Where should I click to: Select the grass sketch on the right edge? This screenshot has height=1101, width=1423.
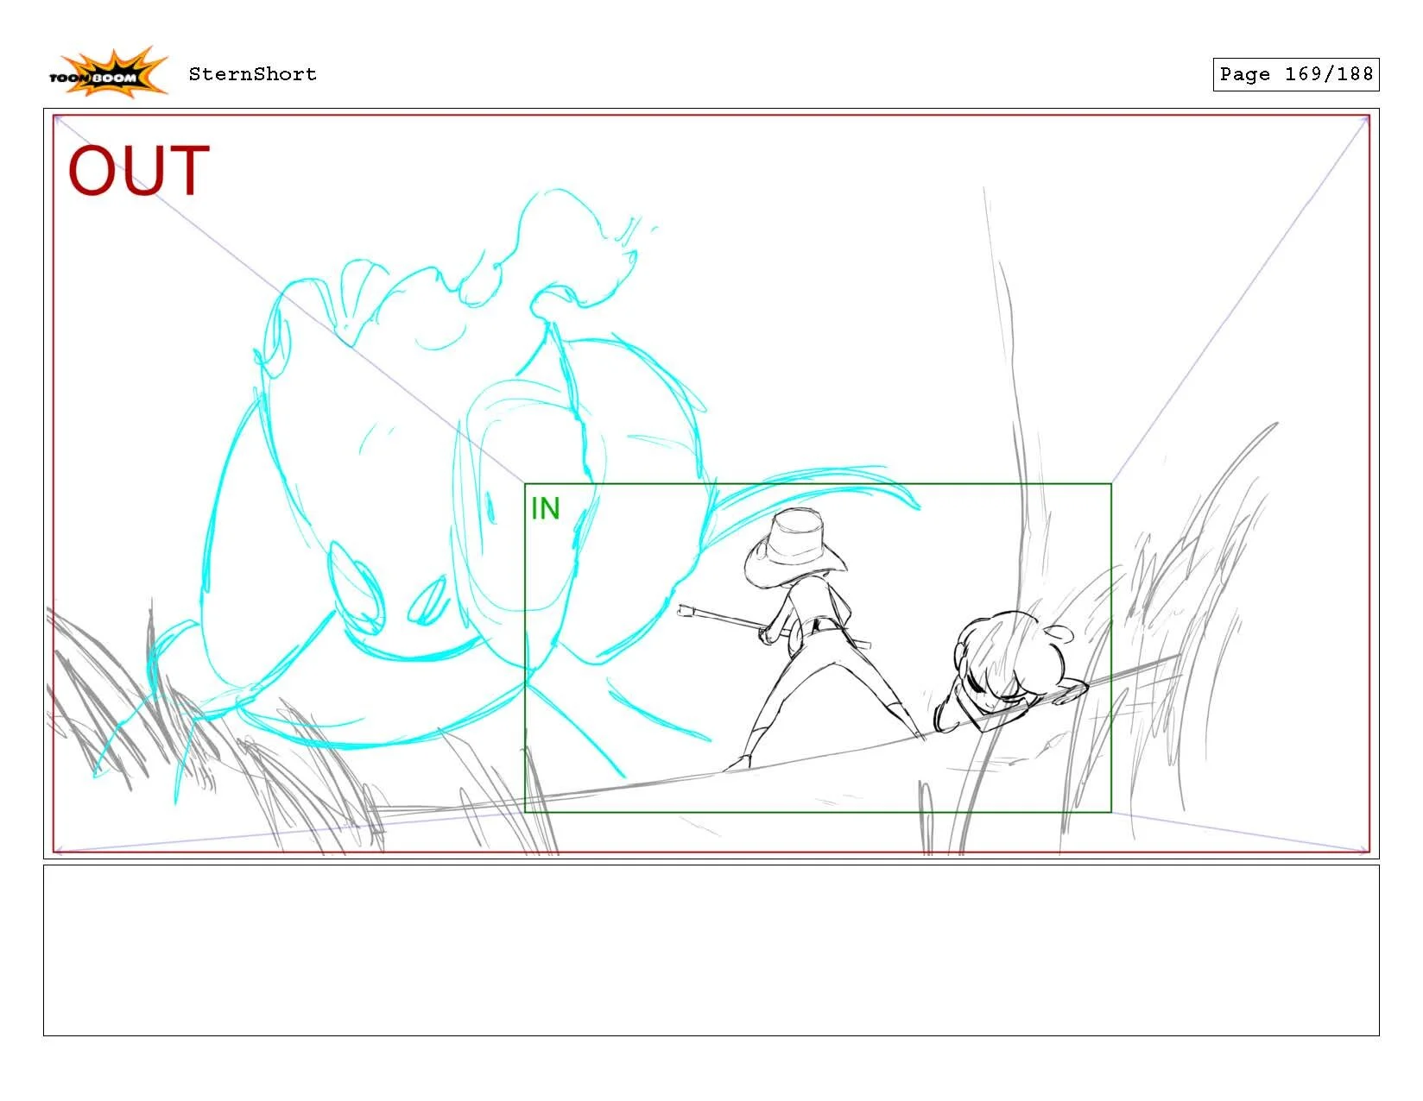pos(1209,604)
